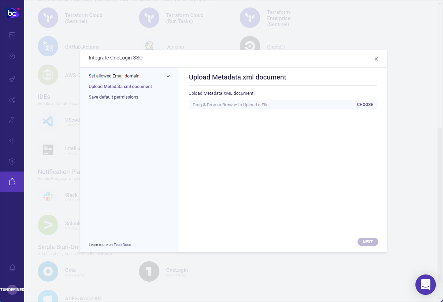Screen dimensions: 443x302
Task: Open the incidents flame icon in sidebar
Action: pyautogui.click(x=12, y=56)
